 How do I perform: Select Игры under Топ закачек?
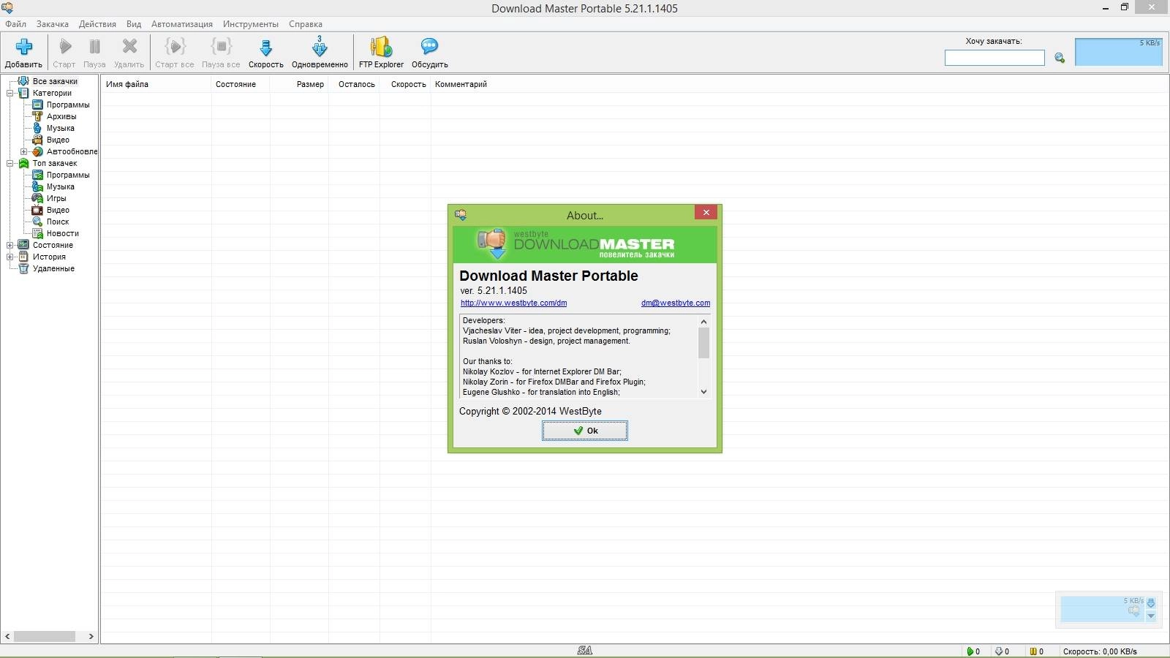56,198
